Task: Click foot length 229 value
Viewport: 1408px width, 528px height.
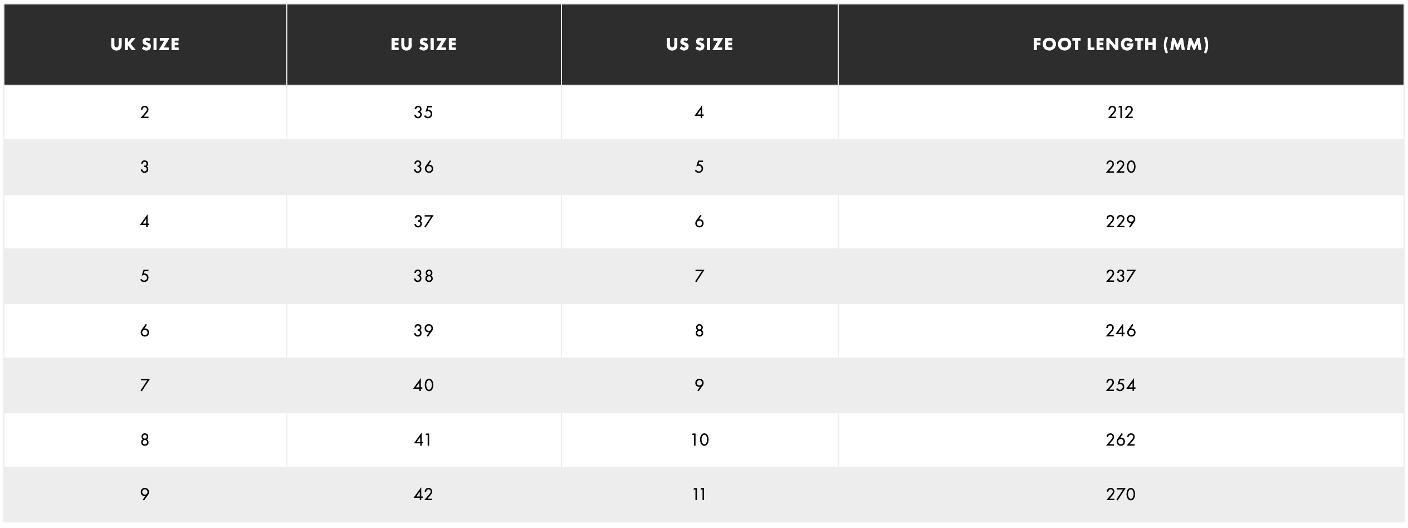Action: point(1121,222)
